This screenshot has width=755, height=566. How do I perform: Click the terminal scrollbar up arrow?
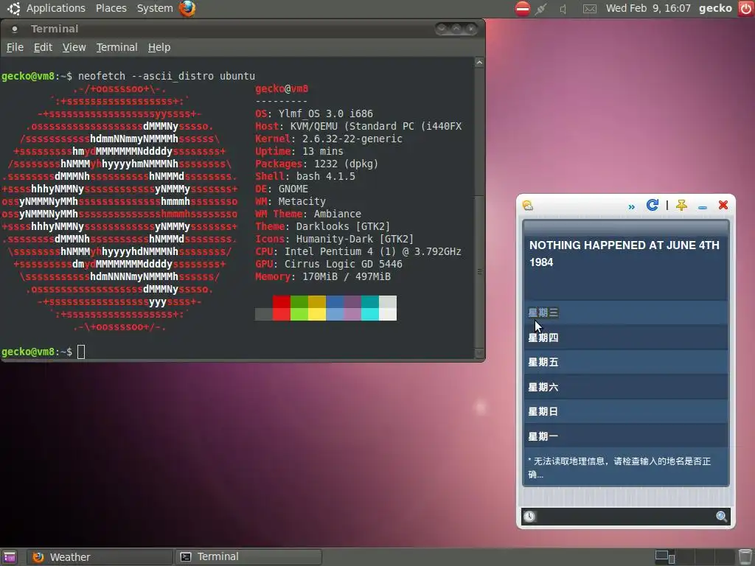479,63
